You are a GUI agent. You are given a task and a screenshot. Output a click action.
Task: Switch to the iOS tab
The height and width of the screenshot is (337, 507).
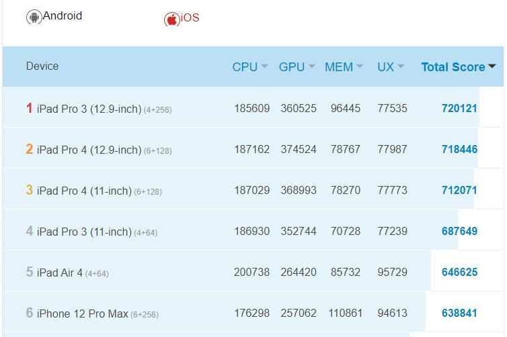(x=190, y=18)
